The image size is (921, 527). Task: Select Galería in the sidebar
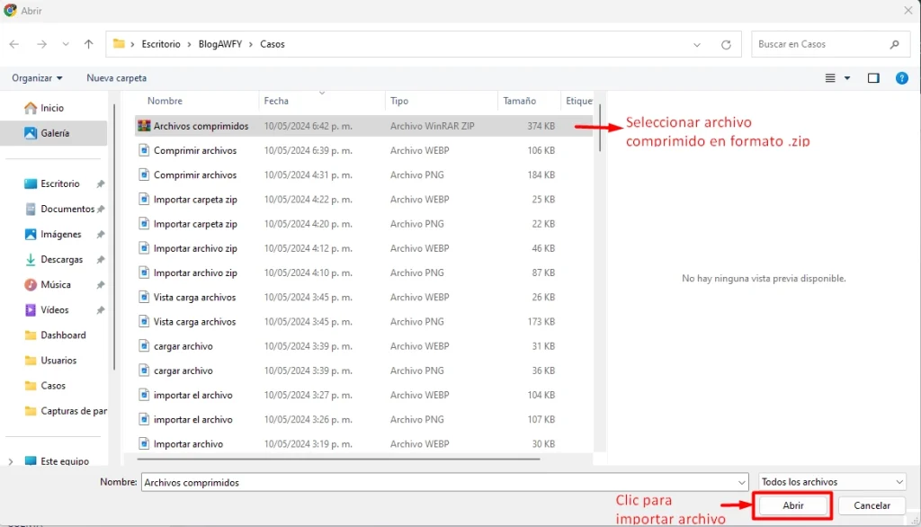54,133
